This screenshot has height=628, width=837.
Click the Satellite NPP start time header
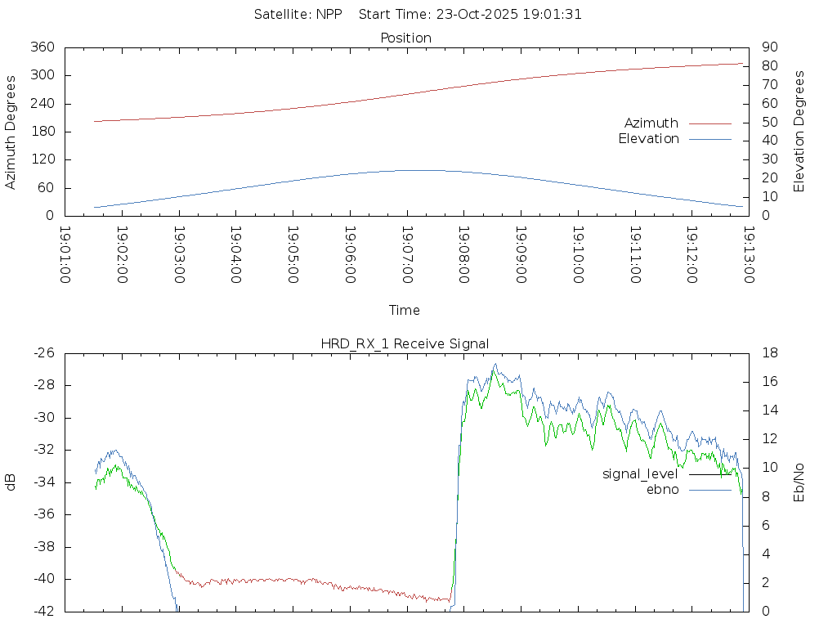pos(418,14)
